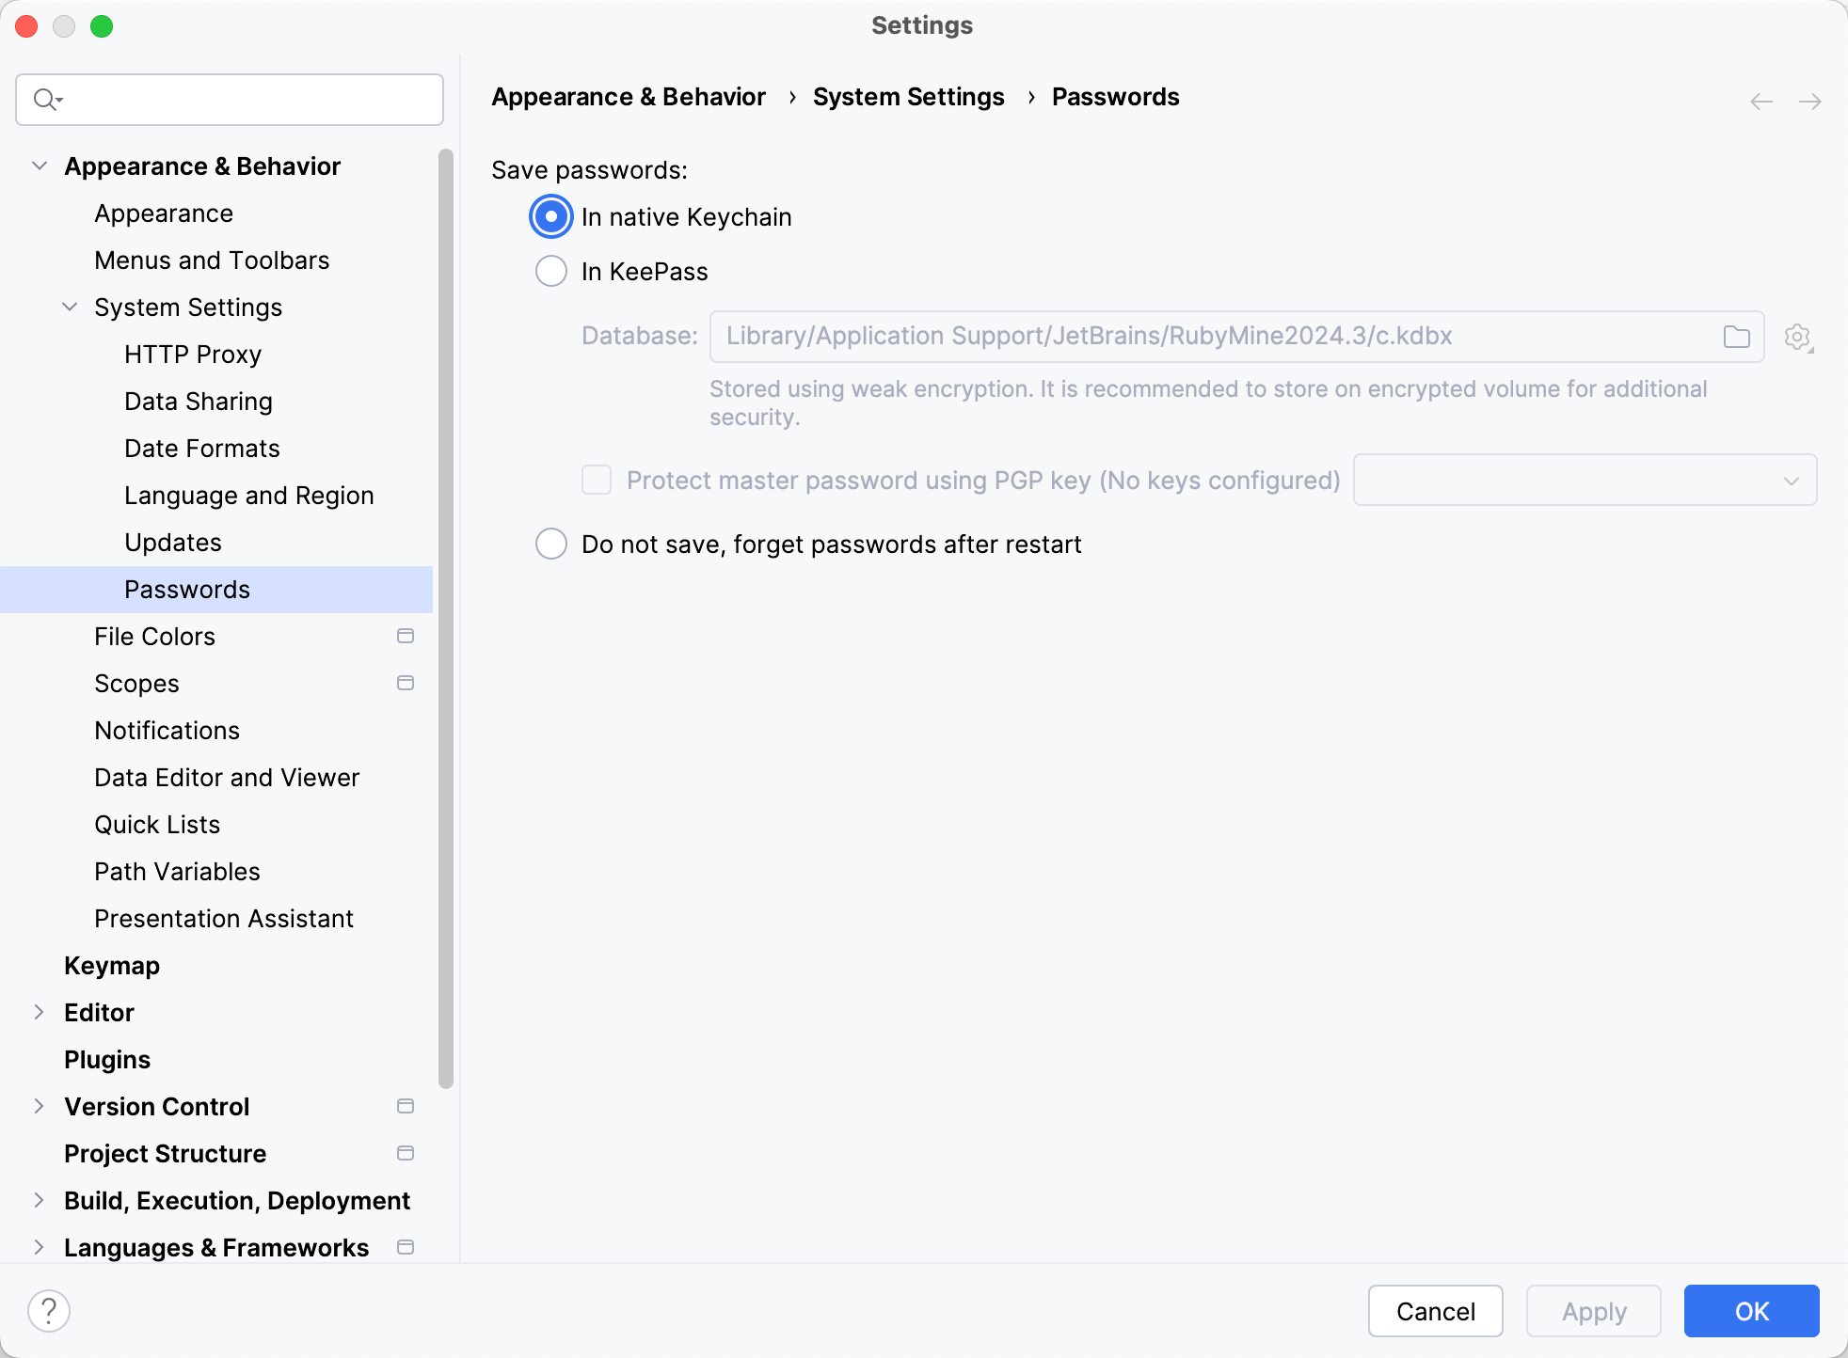Open the PGP key dropdown
1848x1358 pixels.
click(1585, 481)
